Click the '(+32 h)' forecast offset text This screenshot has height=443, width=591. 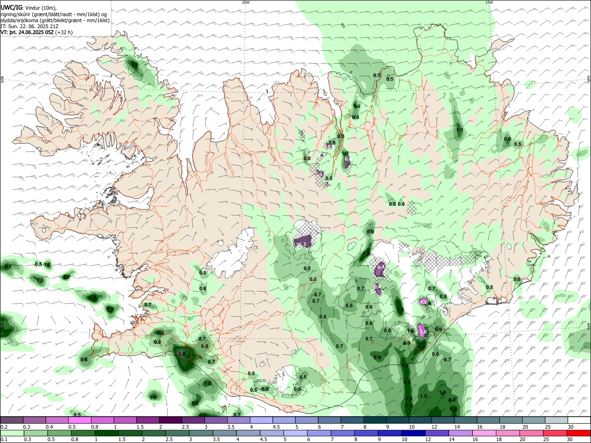pyautogui.click(x=64, y=32)
